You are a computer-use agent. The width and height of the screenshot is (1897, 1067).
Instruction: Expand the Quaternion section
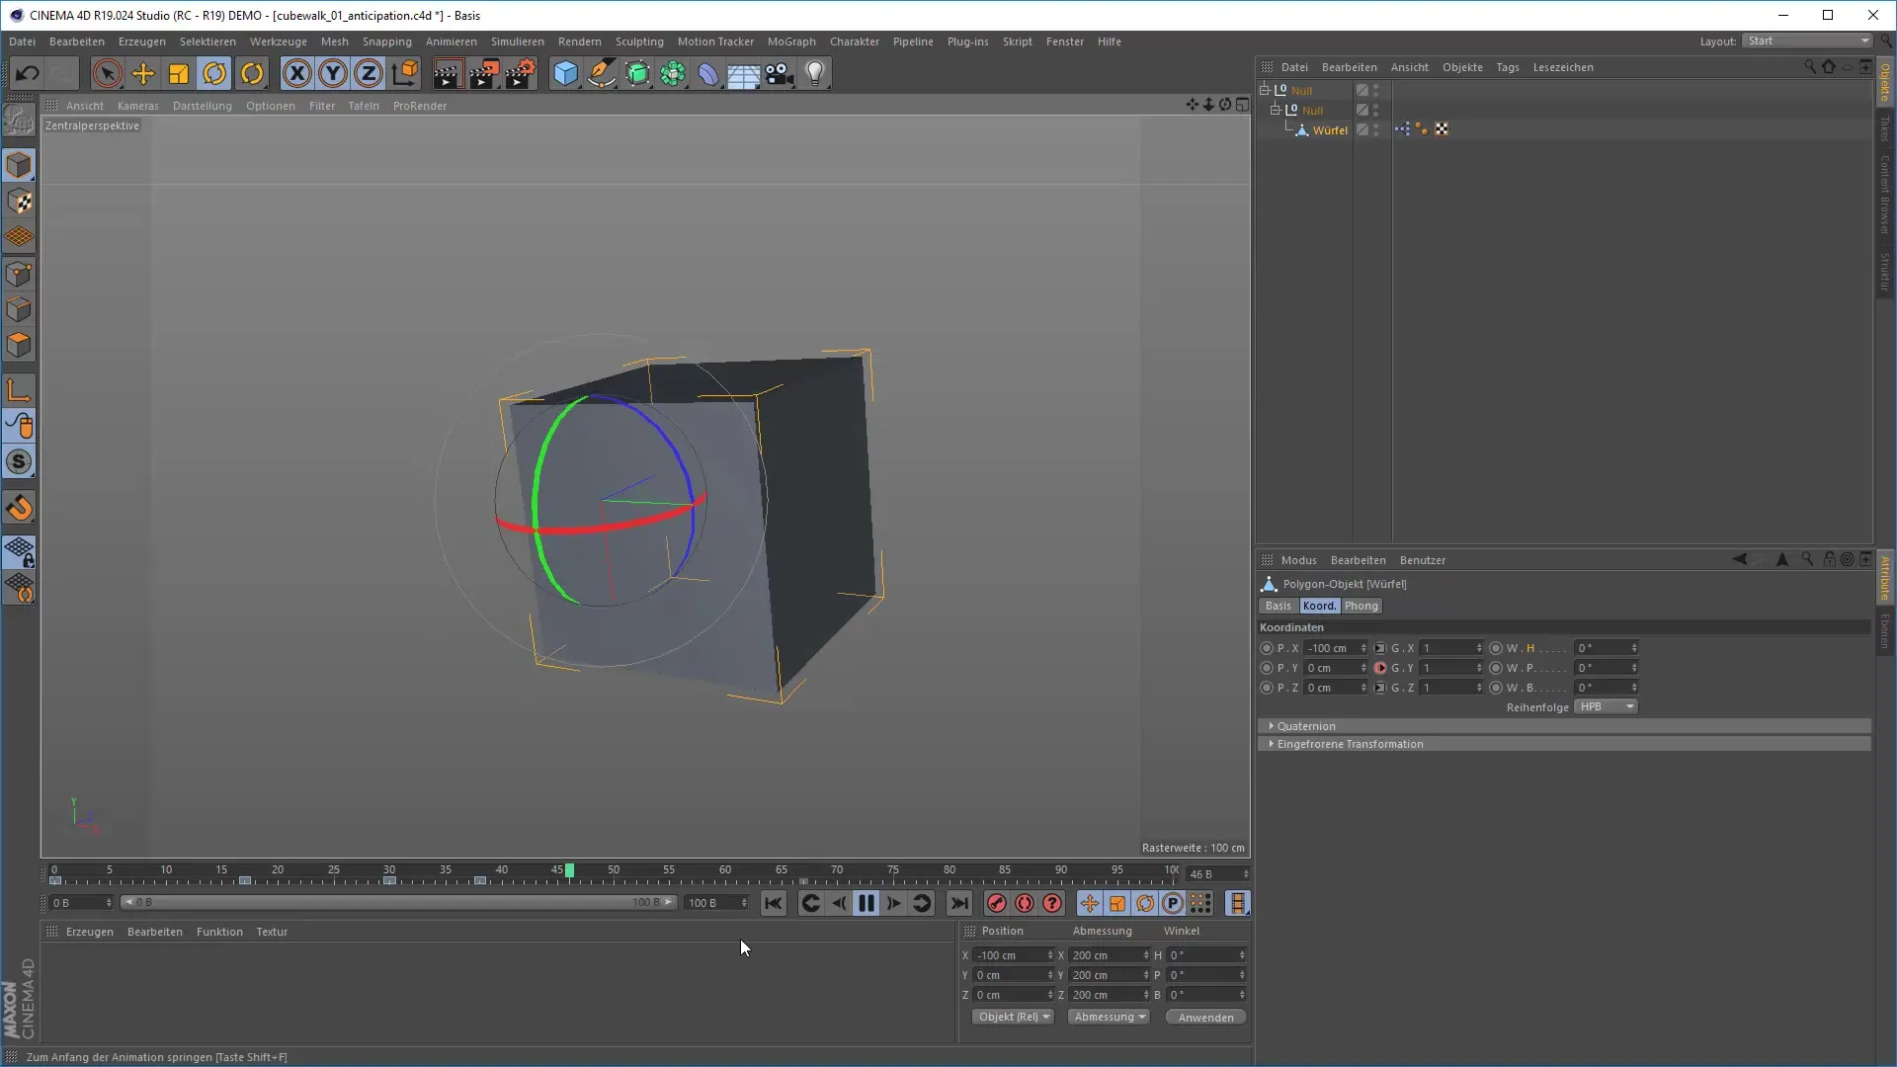[x=1306, y=726]
